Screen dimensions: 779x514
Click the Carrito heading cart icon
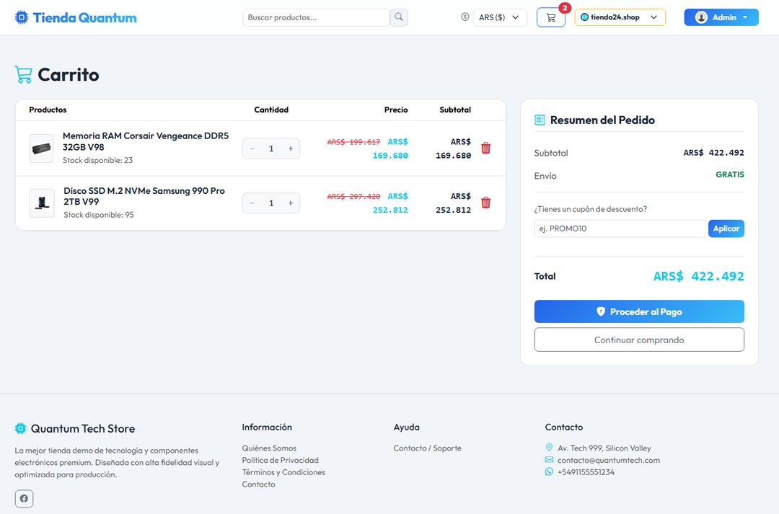[x=23, y=74]
